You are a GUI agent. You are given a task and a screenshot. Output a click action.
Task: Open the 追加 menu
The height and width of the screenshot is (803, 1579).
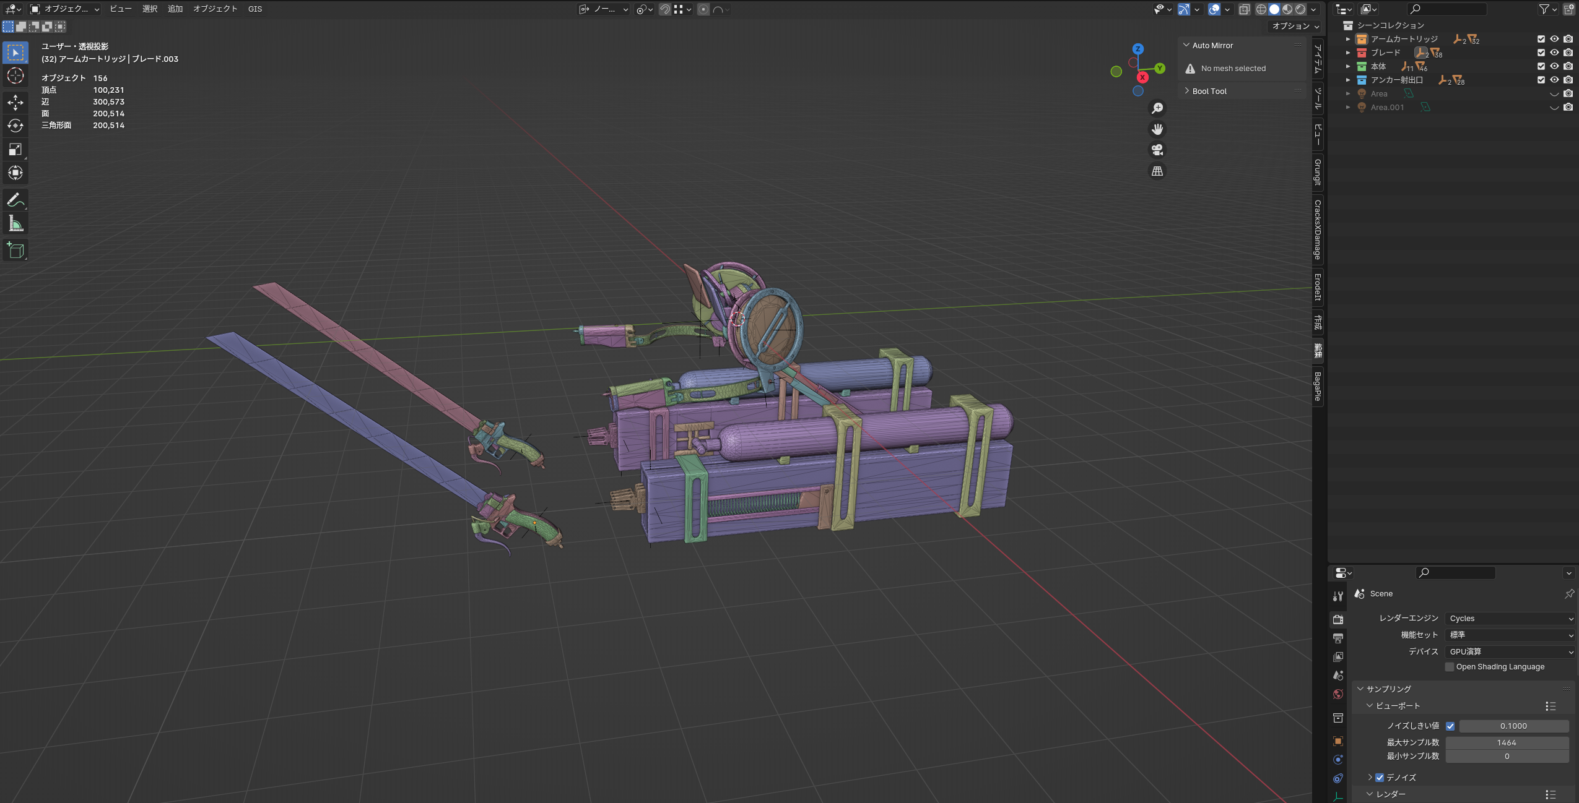175,9
